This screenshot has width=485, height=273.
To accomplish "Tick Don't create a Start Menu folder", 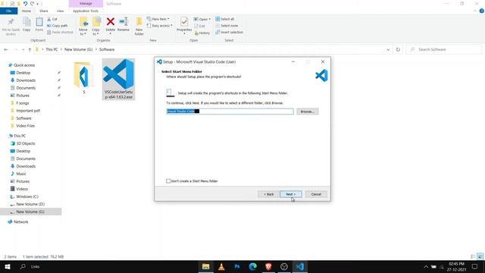I will (168, 181).
